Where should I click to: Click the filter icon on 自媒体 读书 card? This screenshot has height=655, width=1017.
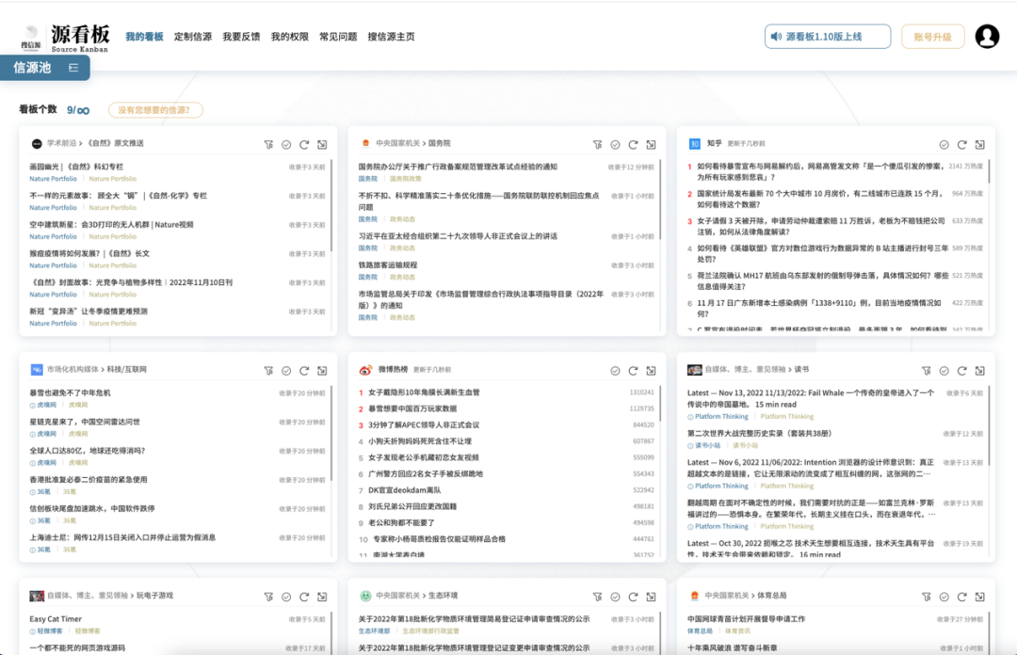pyautogui.click(x=926, y=371)
